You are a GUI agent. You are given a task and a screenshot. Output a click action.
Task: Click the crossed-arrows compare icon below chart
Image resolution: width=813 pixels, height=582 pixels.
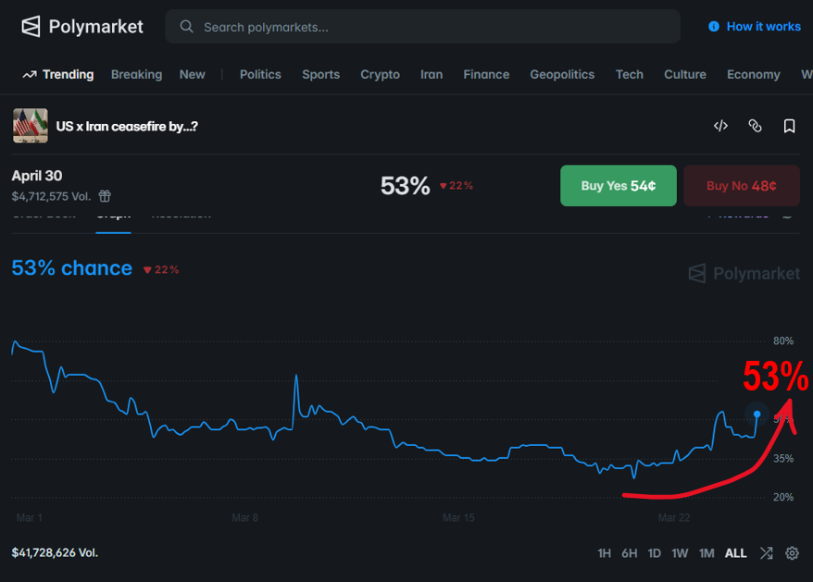(x=766, y=553)
